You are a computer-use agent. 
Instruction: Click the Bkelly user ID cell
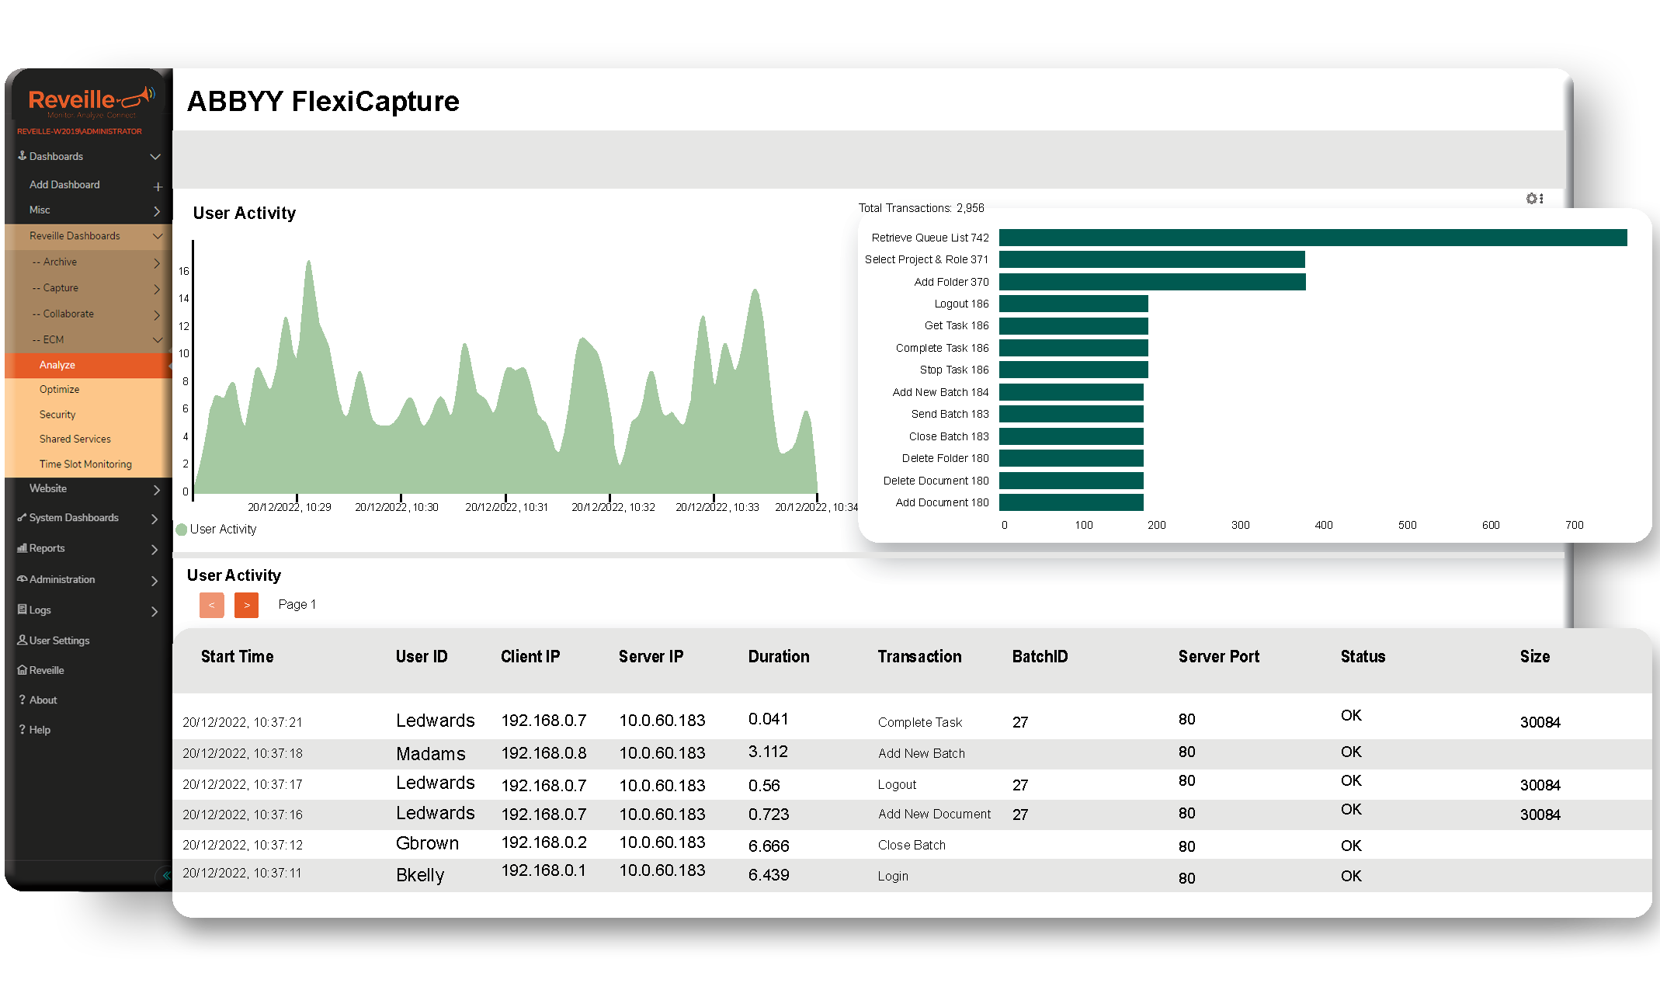click(420, 875)
